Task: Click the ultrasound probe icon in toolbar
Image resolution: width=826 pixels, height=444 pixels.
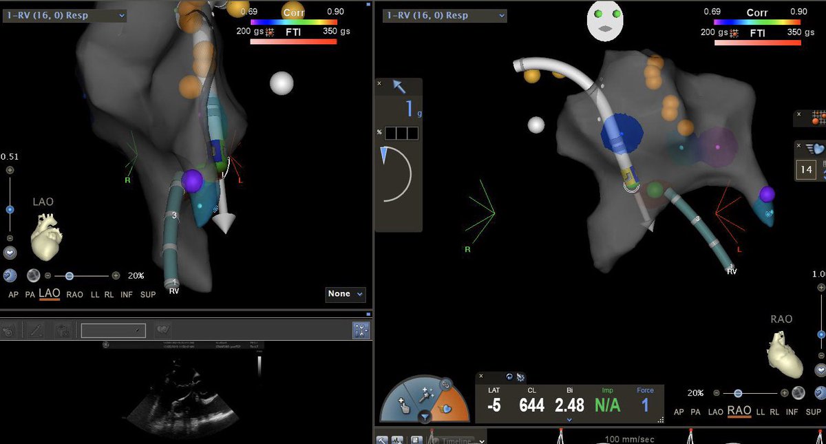Action: (x=9, y=330)
